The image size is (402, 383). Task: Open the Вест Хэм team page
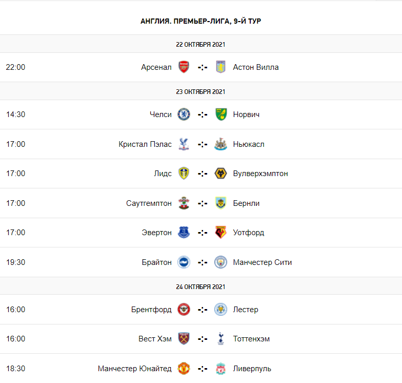click(155, 339)
